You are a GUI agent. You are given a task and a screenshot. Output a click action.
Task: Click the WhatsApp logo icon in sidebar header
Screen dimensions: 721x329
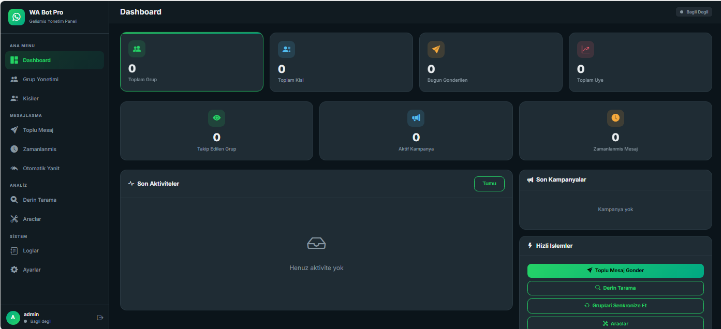click(17, 17)
